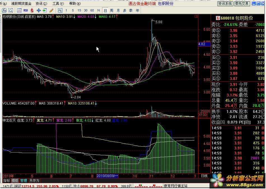
Task: Select monthly 月 period
Action: coord(118,11)
